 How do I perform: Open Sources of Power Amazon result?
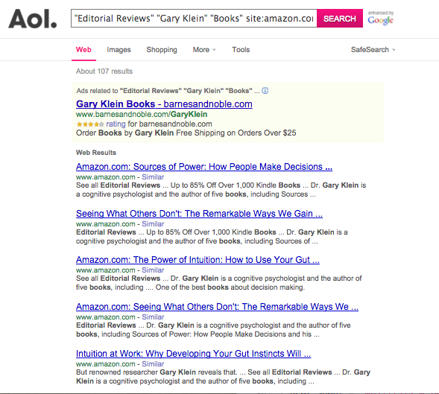click(204, 167)
